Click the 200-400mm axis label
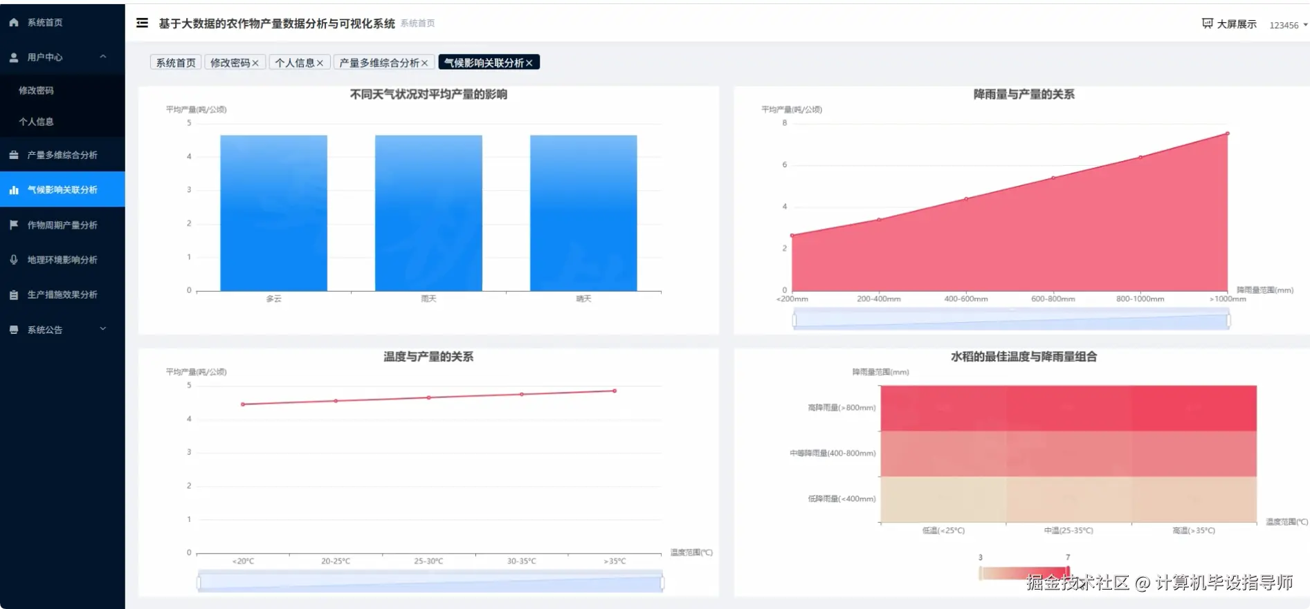Viewport: 1310px width, 609px height. pos(879,299)
